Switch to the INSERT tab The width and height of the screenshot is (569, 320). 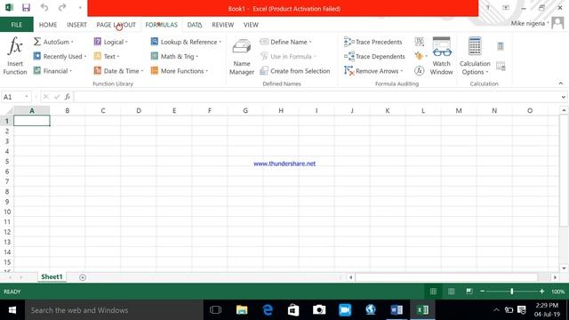click(x=76, y=25)
